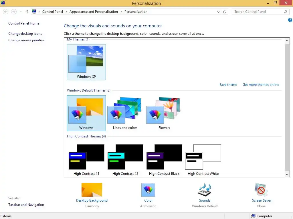The image size is (293, 219).
Task: Click the search magnifier icon
Action: (285, 12)
